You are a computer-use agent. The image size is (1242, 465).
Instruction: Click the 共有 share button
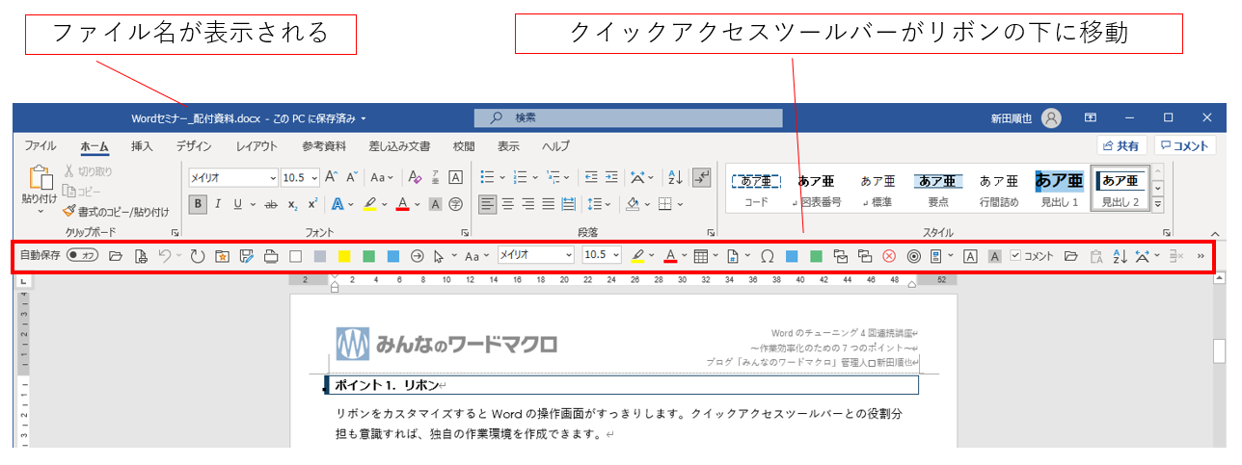click(x=1121, y=146)
